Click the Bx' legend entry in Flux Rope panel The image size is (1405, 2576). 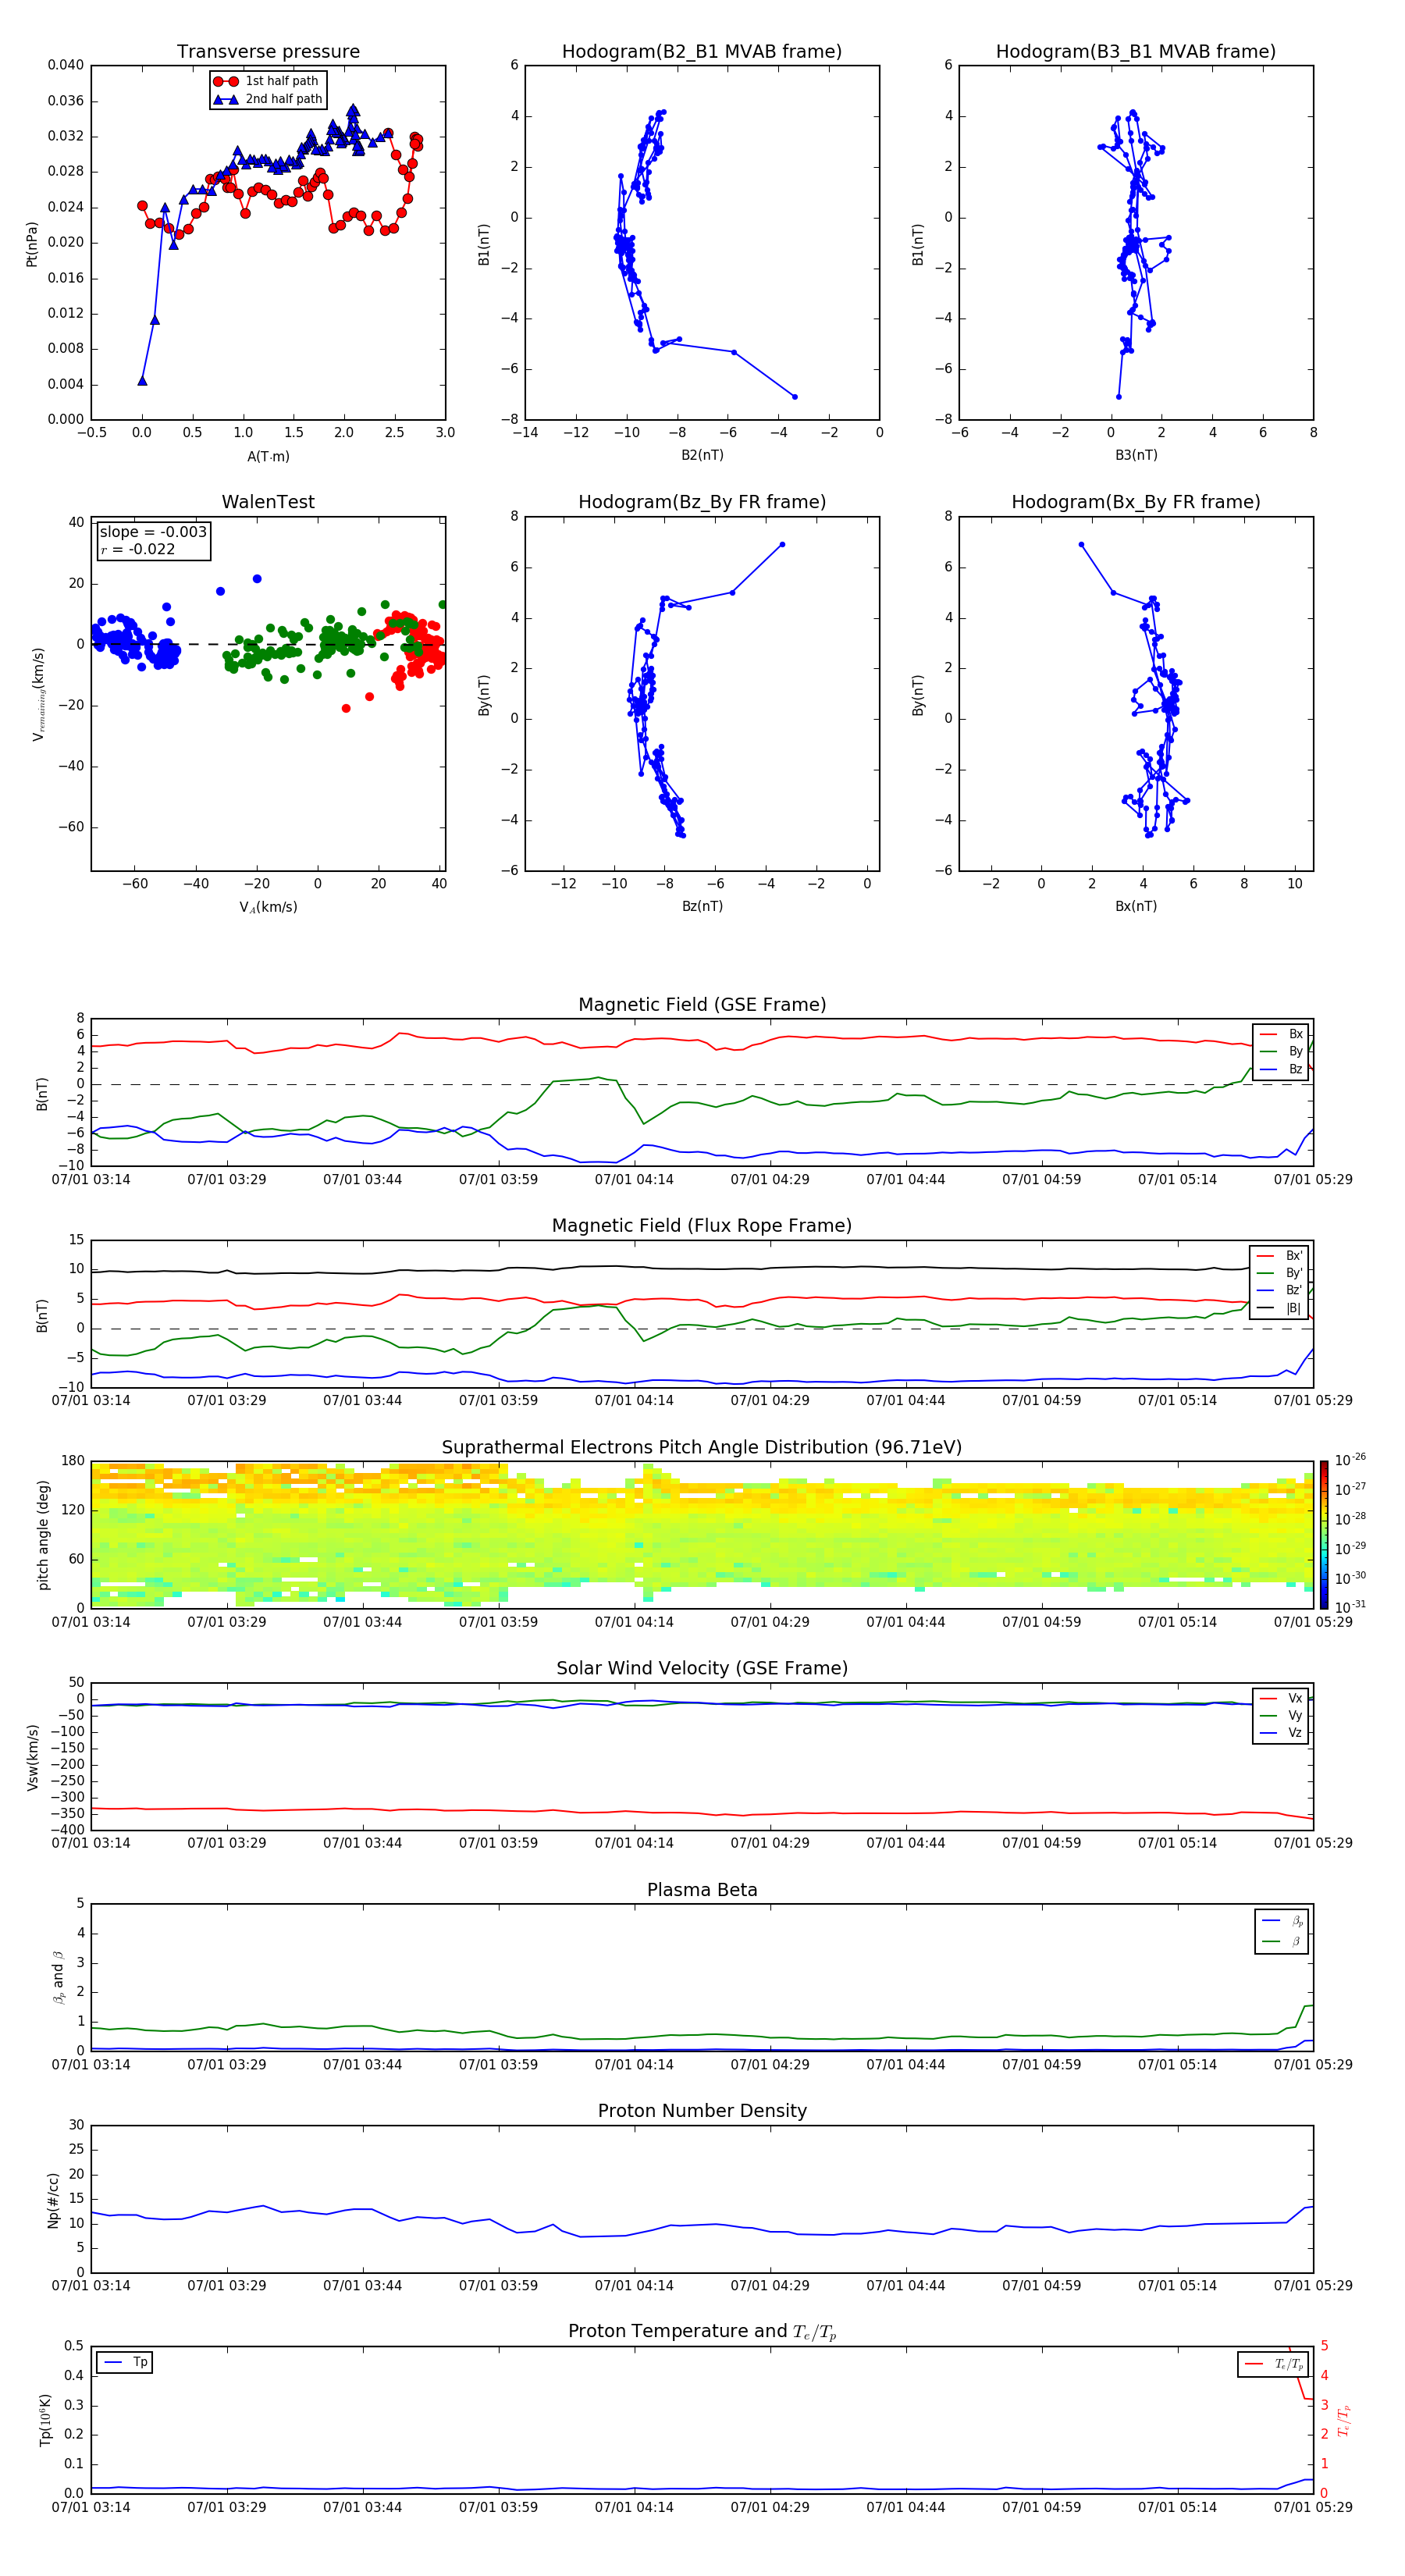click(1279, 1256)
